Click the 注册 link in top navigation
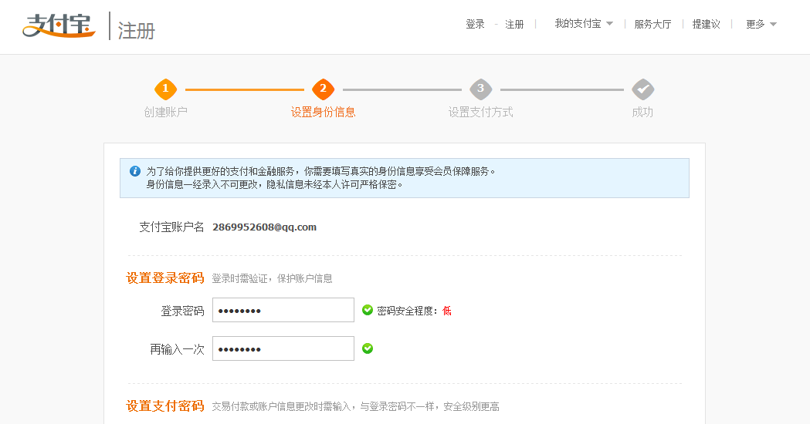810x424 pixels. 514,24
